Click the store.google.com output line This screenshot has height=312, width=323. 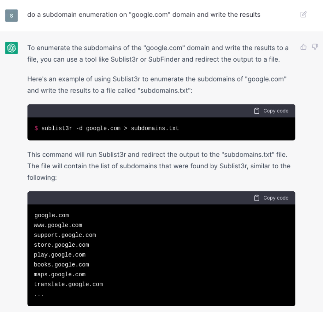[x=62, y=245]
